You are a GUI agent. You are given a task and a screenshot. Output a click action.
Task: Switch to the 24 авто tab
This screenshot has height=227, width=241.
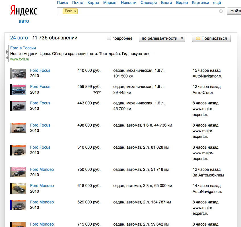point(19,38)
